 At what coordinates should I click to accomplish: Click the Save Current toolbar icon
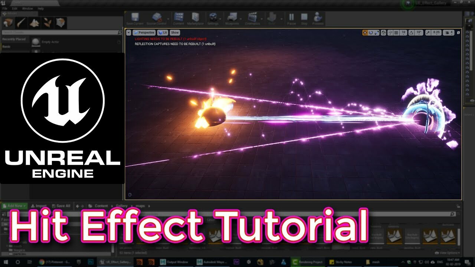(135, 19)
